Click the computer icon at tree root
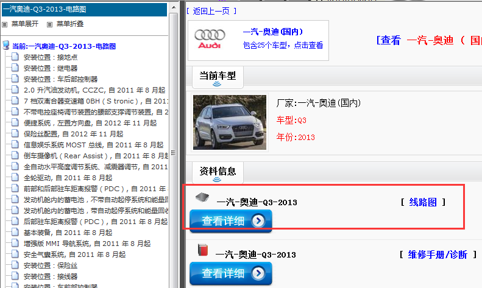 click(x=6, y=45)
